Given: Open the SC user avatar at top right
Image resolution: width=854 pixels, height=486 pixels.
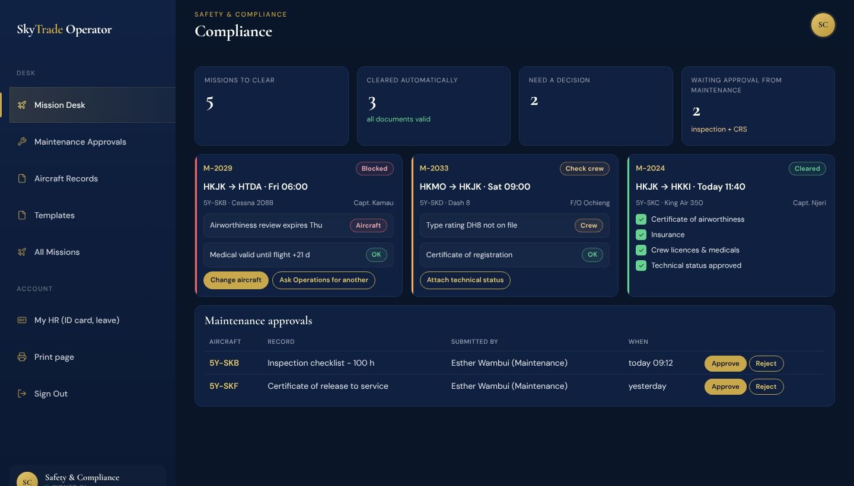Looking at the screenshot, I should point(823,25).
